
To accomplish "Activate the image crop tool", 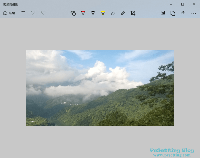I will click(133, 13).
